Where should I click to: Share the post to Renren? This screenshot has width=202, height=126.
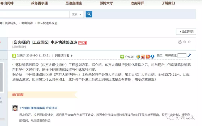click(x=152, y=56)
